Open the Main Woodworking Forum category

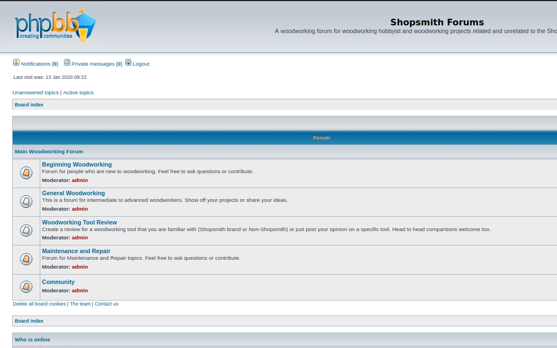(49, 152)
